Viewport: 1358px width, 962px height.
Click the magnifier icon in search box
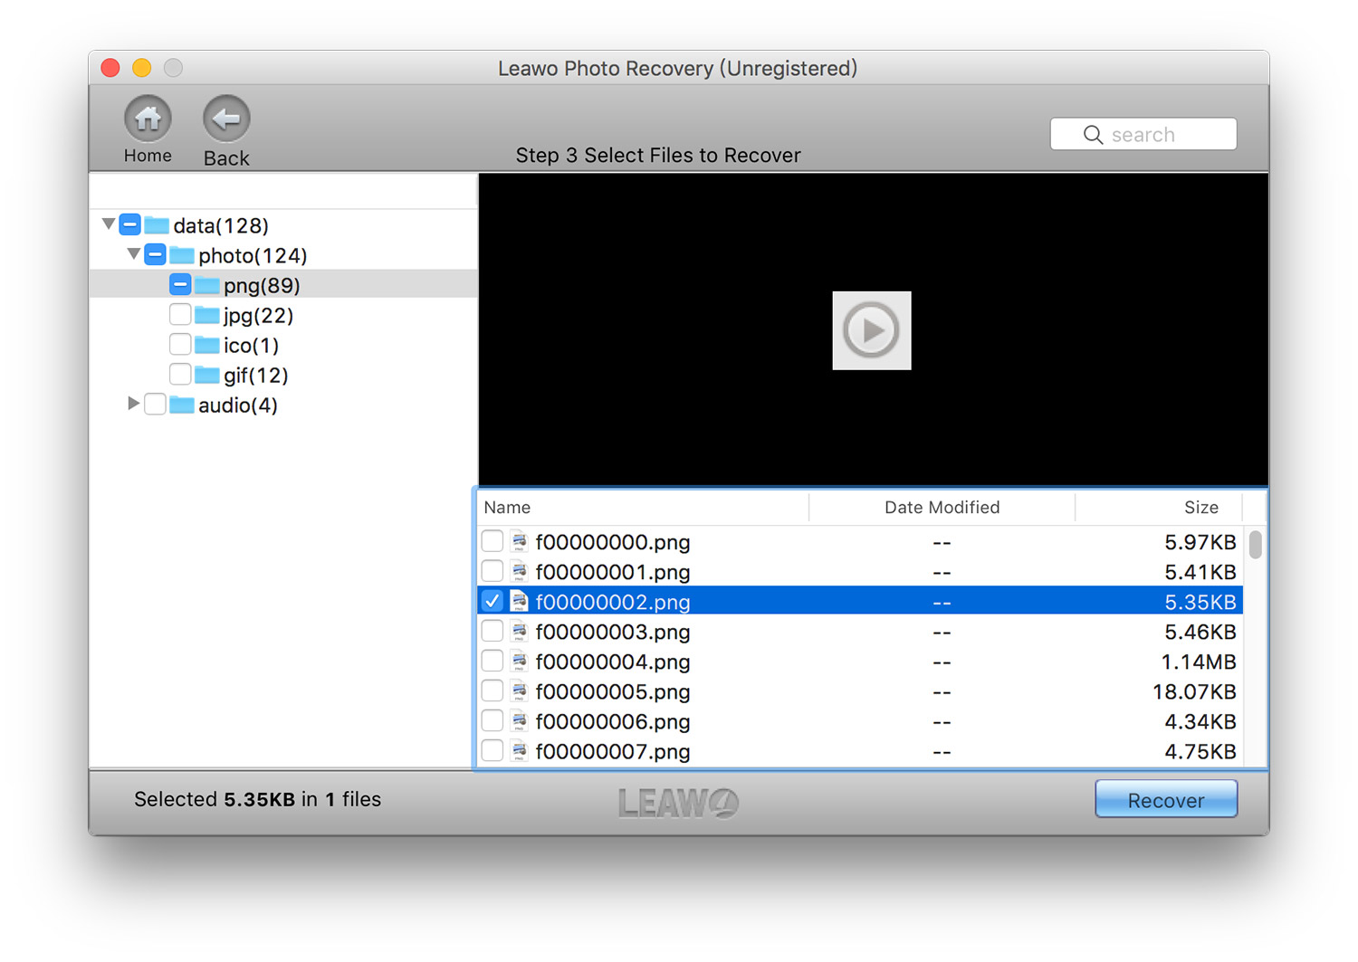pyautogui.click(x=1093, y=135)
